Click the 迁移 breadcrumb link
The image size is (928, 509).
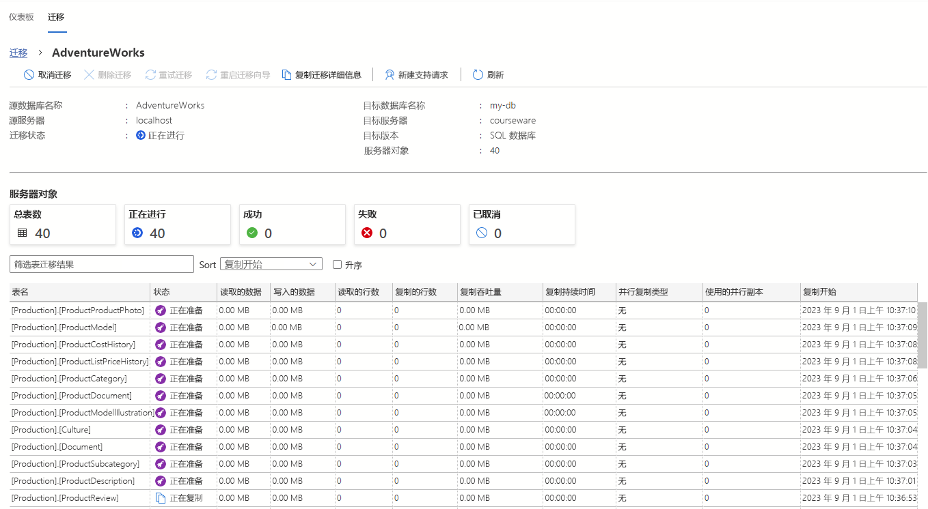pos(18,53)
